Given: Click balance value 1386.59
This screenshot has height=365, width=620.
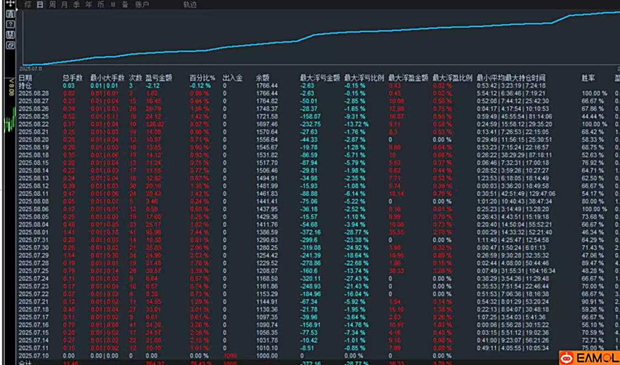Looking at the screenshot, I should [267, 232].
